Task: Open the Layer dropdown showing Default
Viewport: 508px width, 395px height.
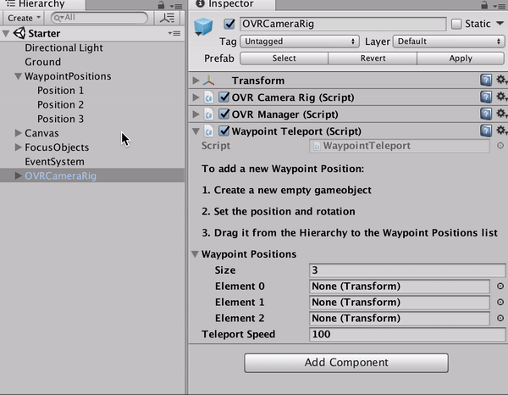Action: tap(449, 42)
